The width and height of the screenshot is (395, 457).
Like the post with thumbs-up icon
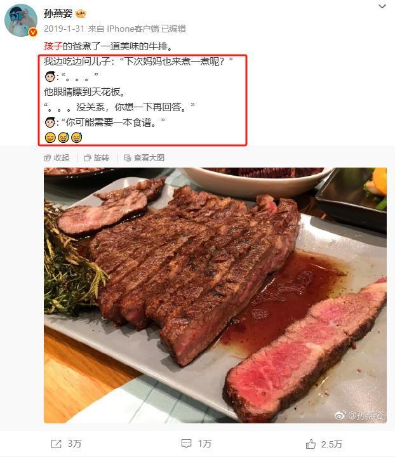pos(311,444)
